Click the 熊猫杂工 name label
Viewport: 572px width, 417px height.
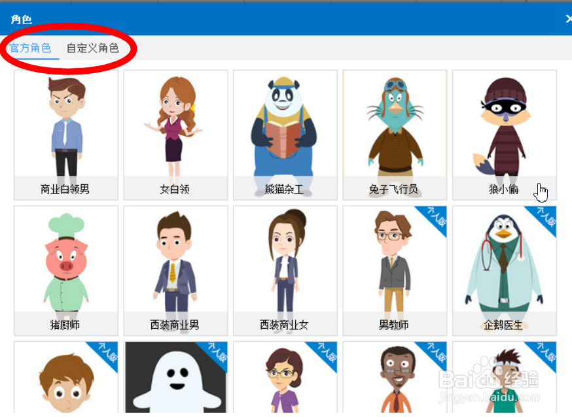pyautogui.click(x=284, y=189)
